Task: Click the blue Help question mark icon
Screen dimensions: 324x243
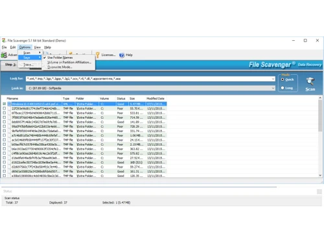Action: pyautogui.click(x=122, y=55)
